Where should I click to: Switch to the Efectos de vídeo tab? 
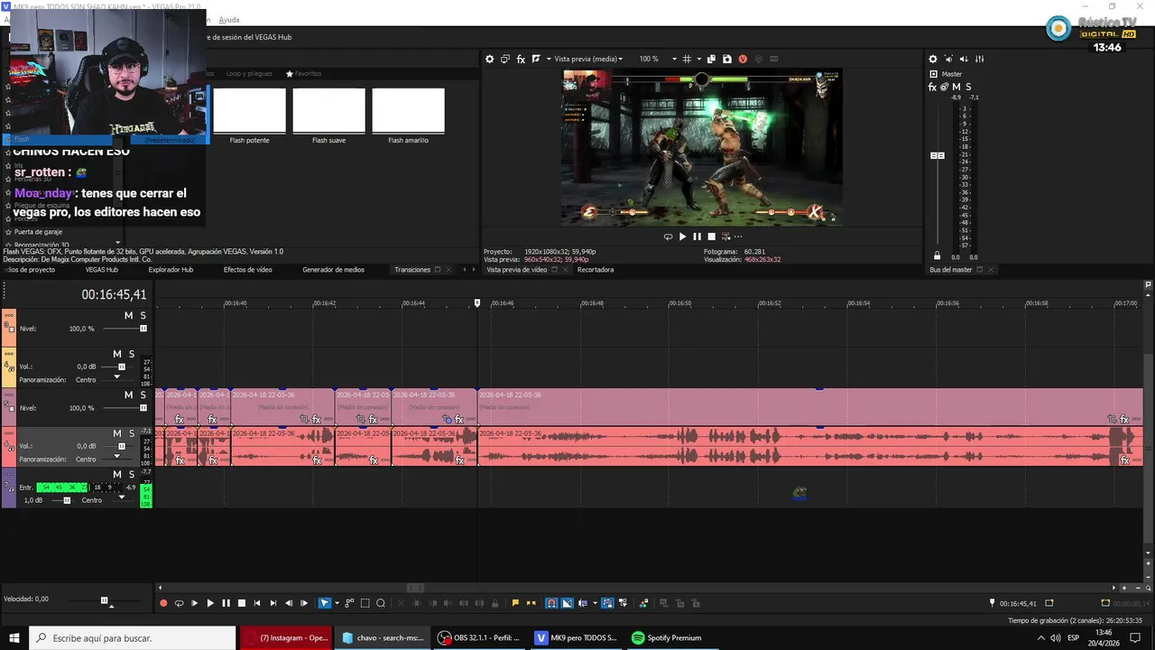(248, 270)
